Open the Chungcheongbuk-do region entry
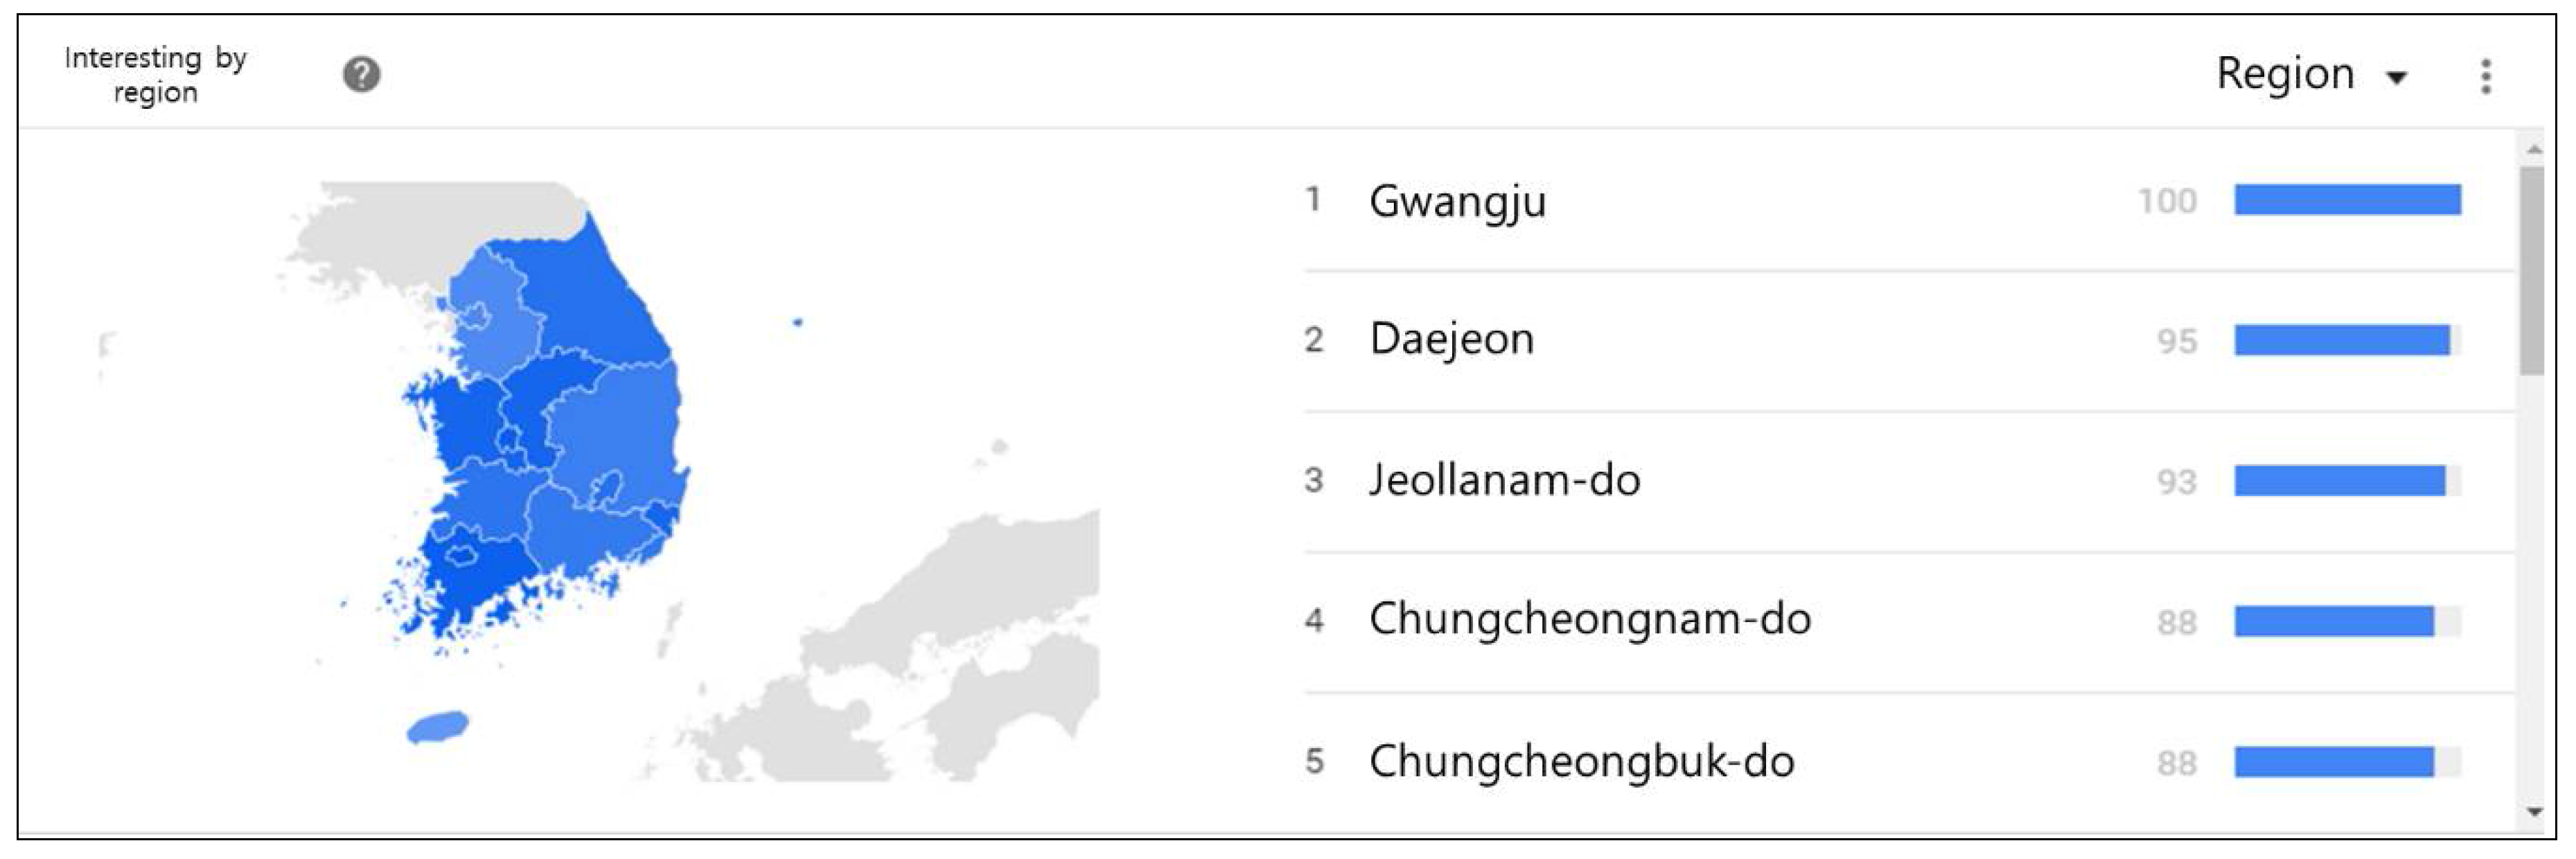The image size is (2576, 859). [1581, 762]
